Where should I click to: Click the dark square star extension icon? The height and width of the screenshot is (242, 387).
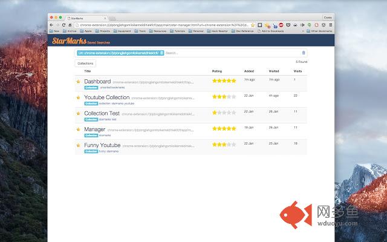click(259, 25)
